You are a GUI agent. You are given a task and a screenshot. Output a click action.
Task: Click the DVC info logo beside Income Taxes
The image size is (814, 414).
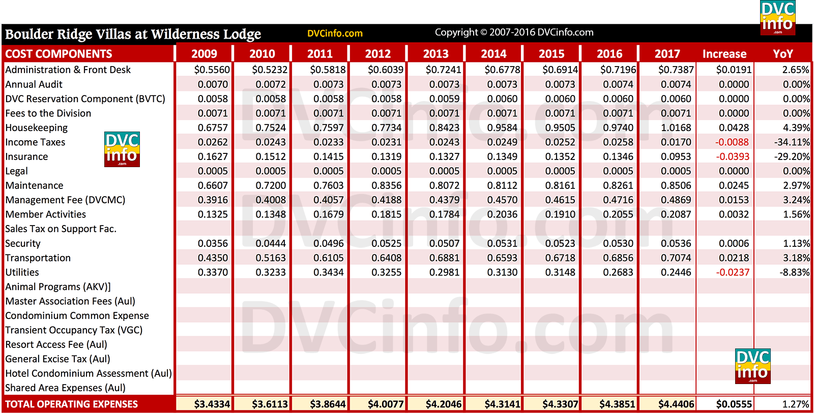(122, 149)
